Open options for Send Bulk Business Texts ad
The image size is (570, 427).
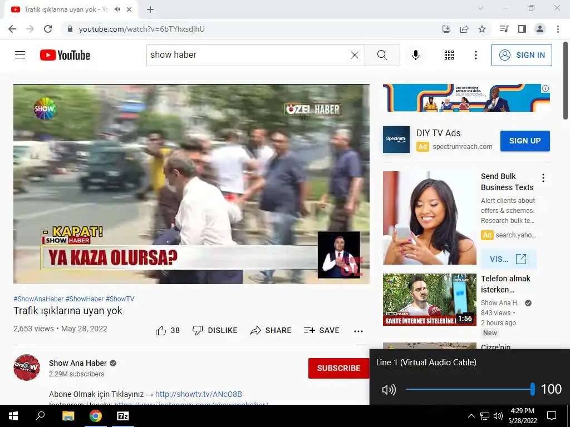[543, 178]
